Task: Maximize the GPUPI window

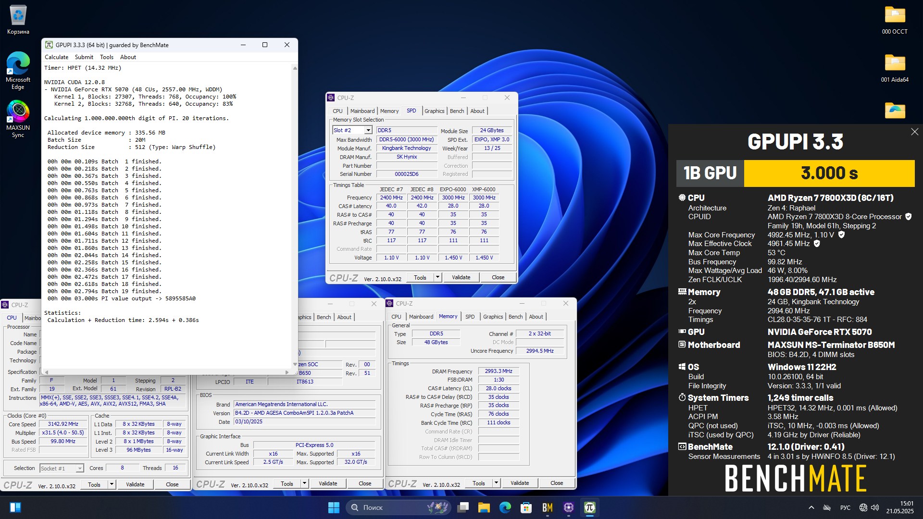Action: pyautogui.click(x=264, y=45)
